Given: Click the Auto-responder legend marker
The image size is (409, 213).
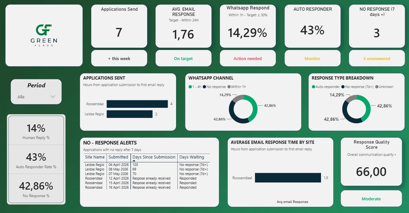Looking at the screenshot, I should [x=313, y=87].
